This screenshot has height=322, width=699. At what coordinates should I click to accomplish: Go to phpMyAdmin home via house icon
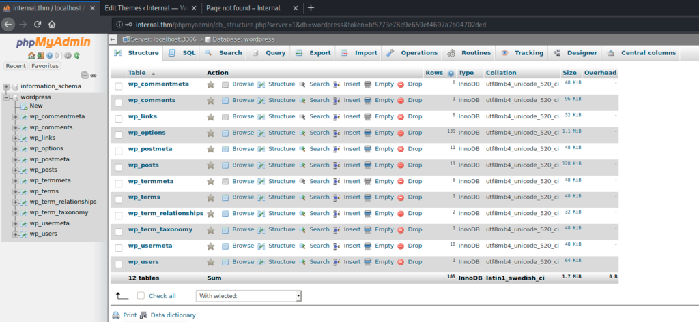coord(31,56)
